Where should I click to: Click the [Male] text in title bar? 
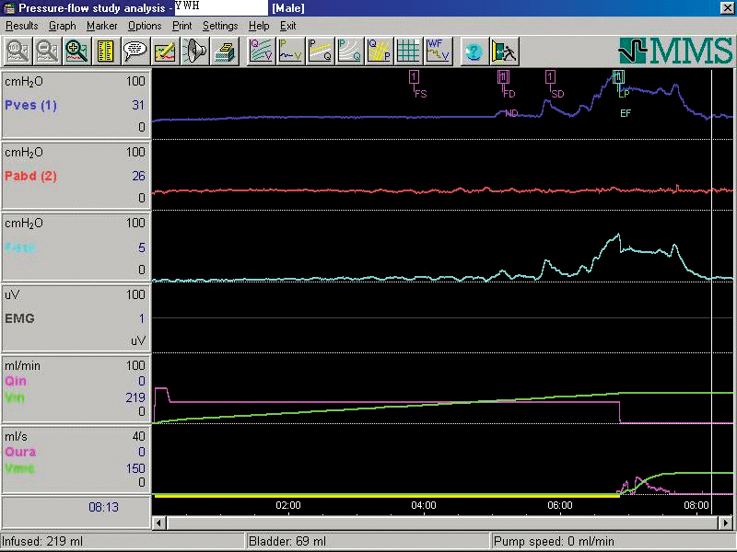click(x=288, y=8)
